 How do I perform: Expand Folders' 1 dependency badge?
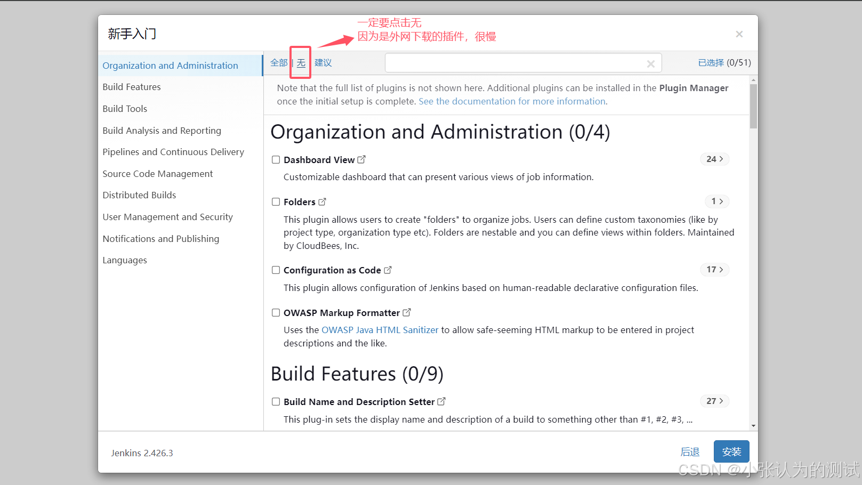(717, 201)
